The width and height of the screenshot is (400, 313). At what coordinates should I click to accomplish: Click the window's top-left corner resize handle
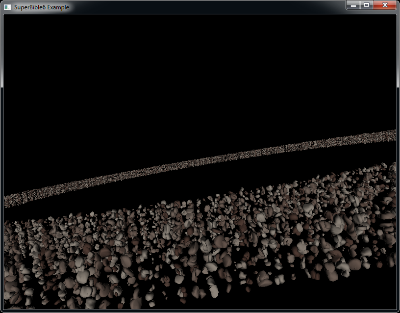pyautogui.click(x=1, y=1)
